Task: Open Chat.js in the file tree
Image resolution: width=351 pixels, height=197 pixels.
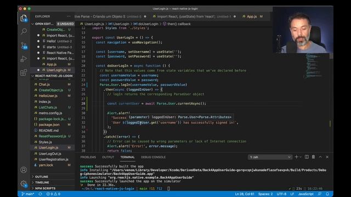Action: coord(53,84)
